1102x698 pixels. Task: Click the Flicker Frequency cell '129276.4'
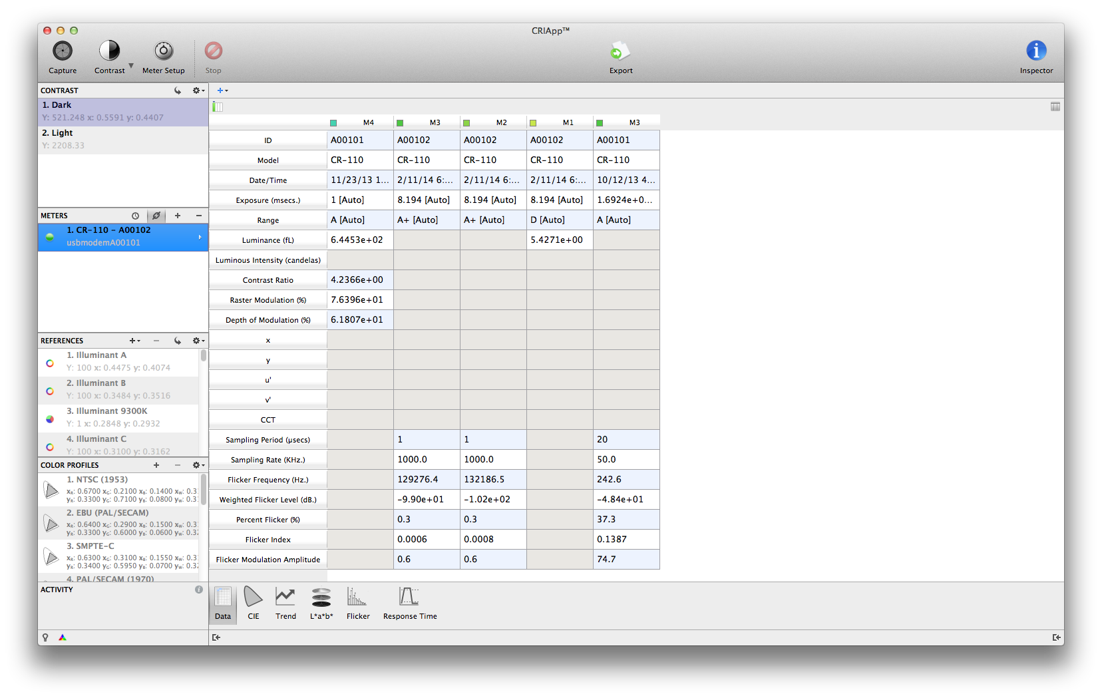427,480
